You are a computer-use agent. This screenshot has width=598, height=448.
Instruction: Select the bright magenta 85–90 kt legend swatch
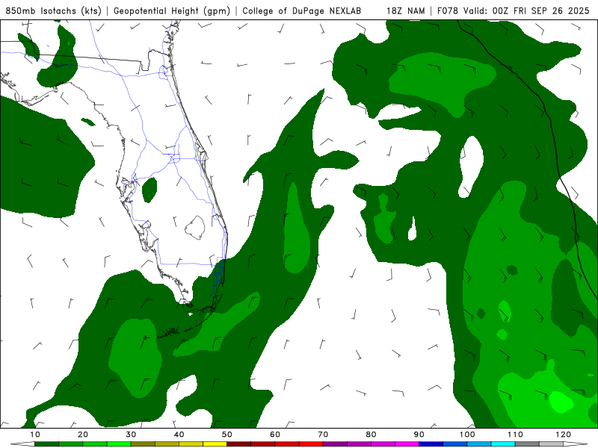click(407, 444)
